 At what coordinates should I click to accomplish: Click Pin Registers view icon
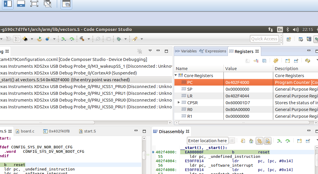(x=296, y=61)
